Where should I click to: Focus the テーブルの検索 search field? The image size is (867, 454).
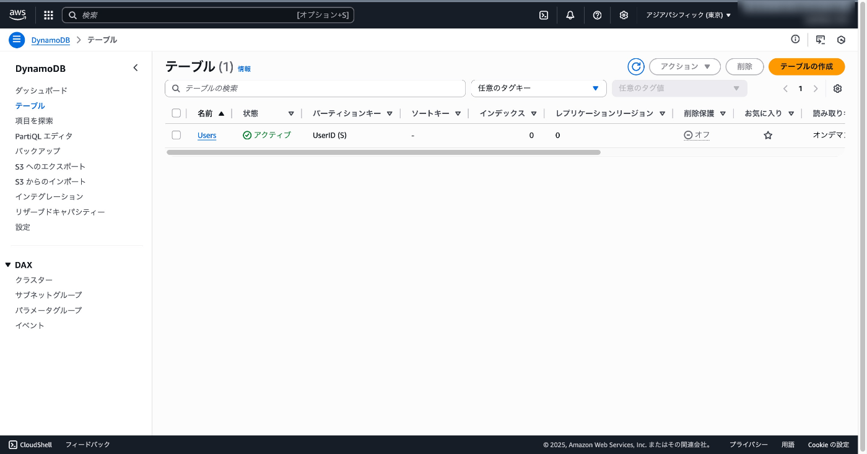click(x=315, y=89)
